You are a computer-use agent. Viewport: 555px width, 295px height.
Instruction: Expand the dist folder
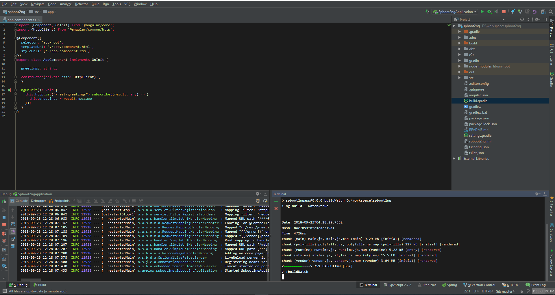(459, 49)
